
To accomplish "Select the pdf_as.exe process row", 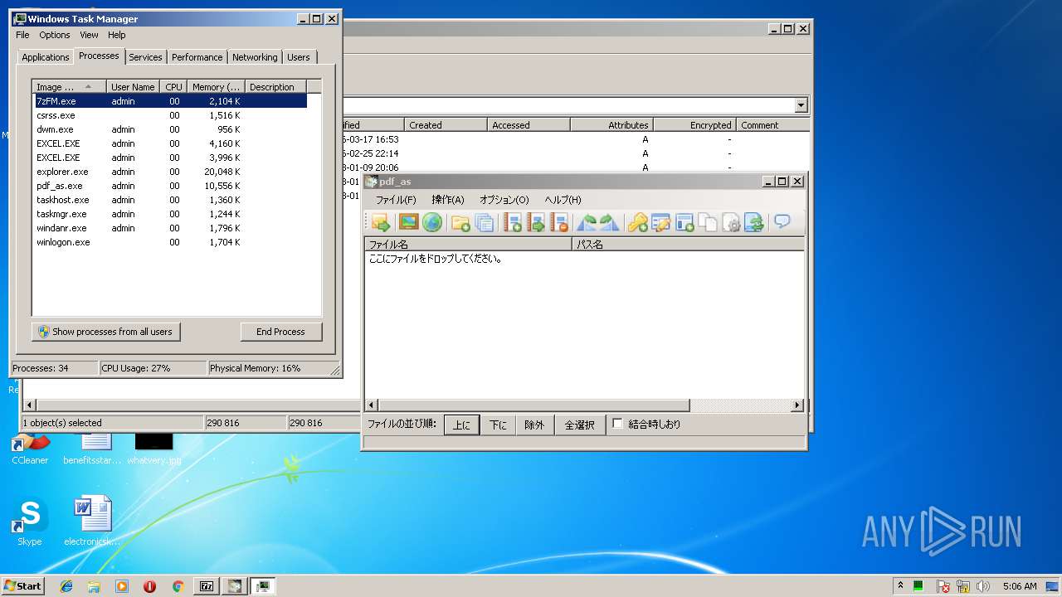I will point(169,186).
